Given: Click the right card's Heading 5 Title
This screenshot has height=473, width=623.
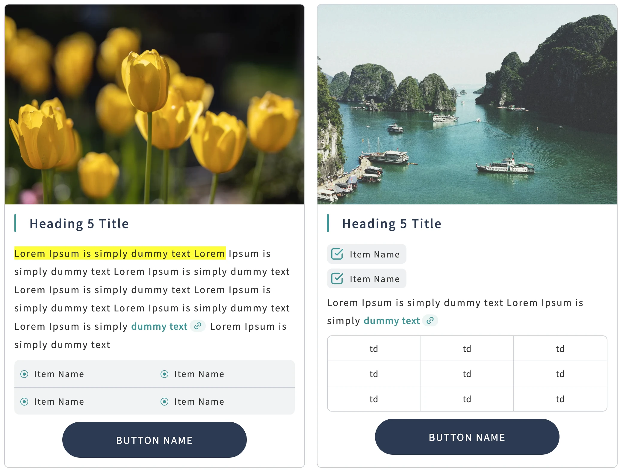Looking at the screenshot, I should (x=392, y=224).
